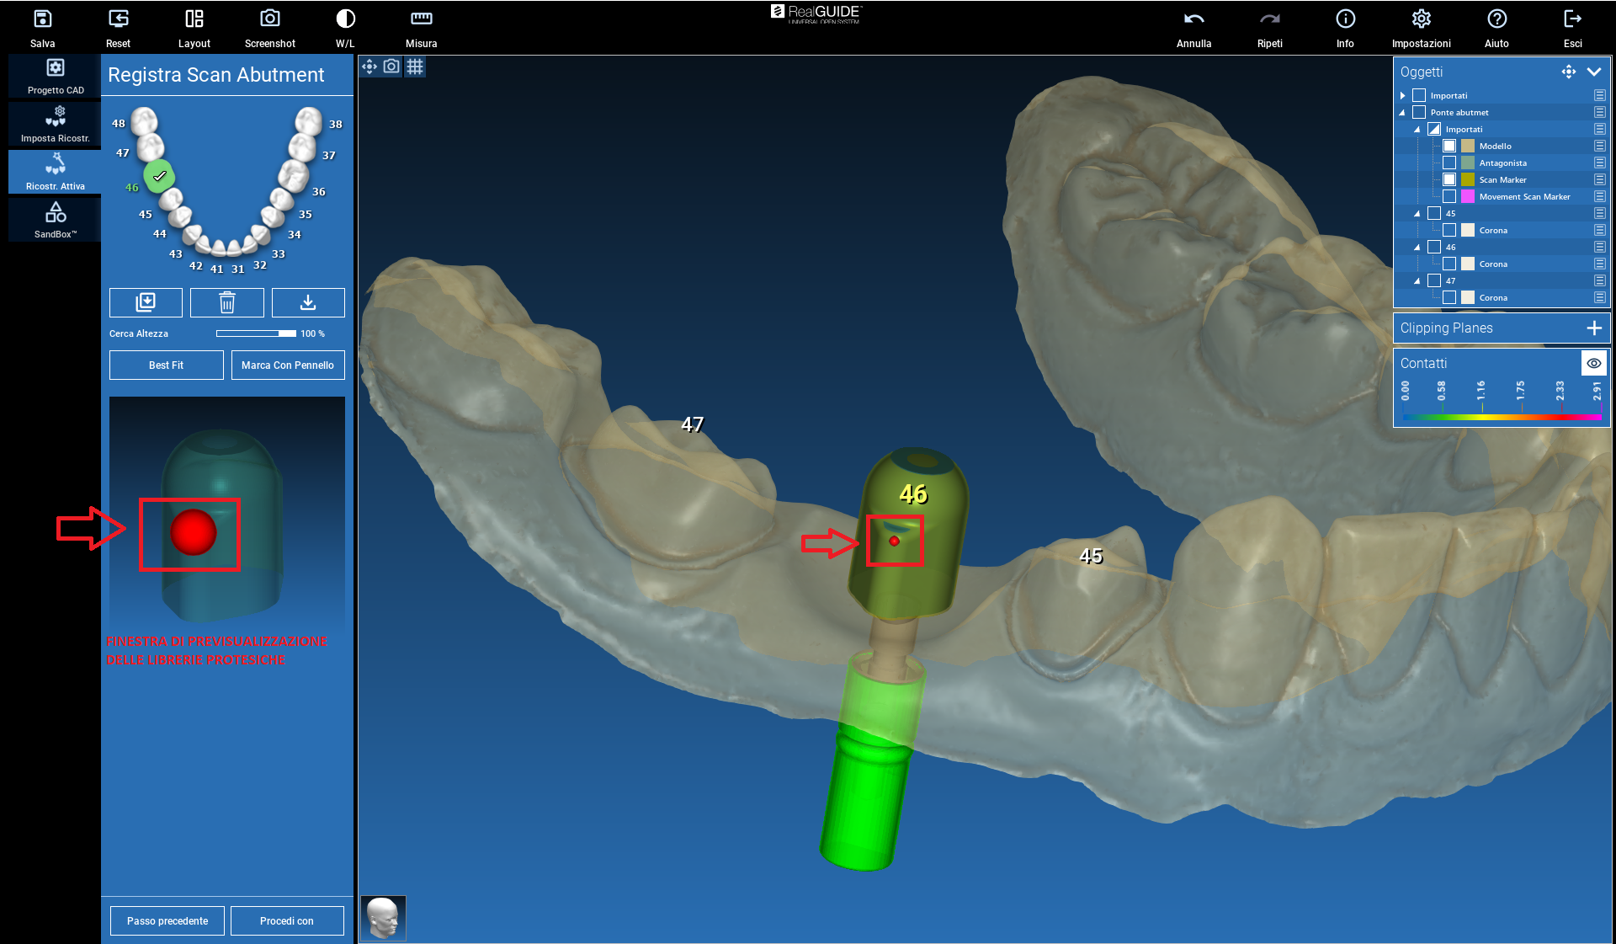Collapse the Ponte abutmet tree node
This screenshot has width=1616, height=944.
click(x=1403, y=113)
